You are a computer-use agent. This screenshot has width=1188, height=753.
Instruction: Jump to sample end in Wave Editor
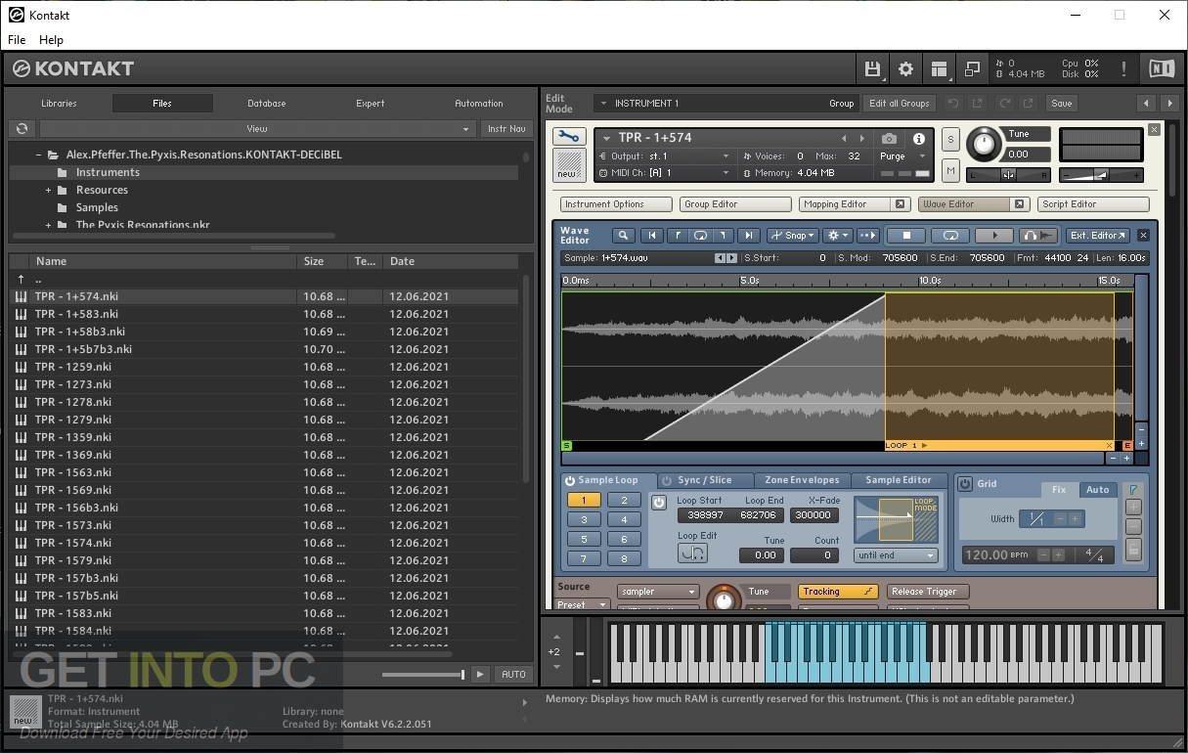click(749, 235)
